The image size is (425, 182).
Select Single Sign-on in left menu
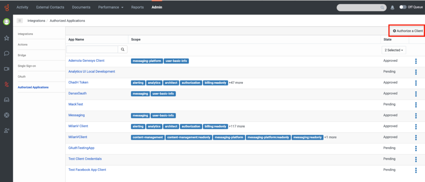(27, 66)
